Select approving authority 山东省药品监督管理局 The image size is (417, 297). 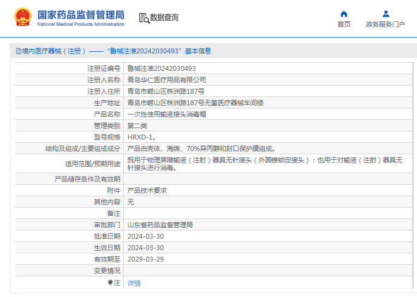tap(160, 225)
